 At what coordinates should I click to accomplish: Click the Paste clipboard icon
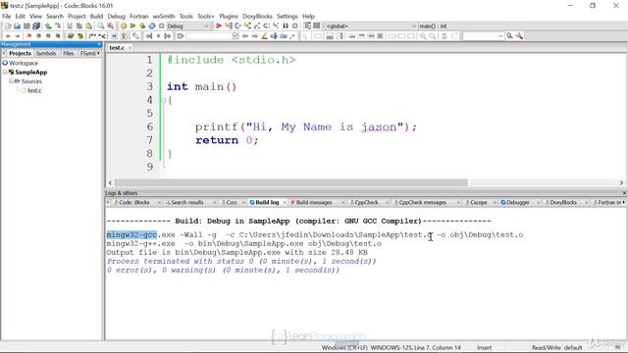pos(89,26)
